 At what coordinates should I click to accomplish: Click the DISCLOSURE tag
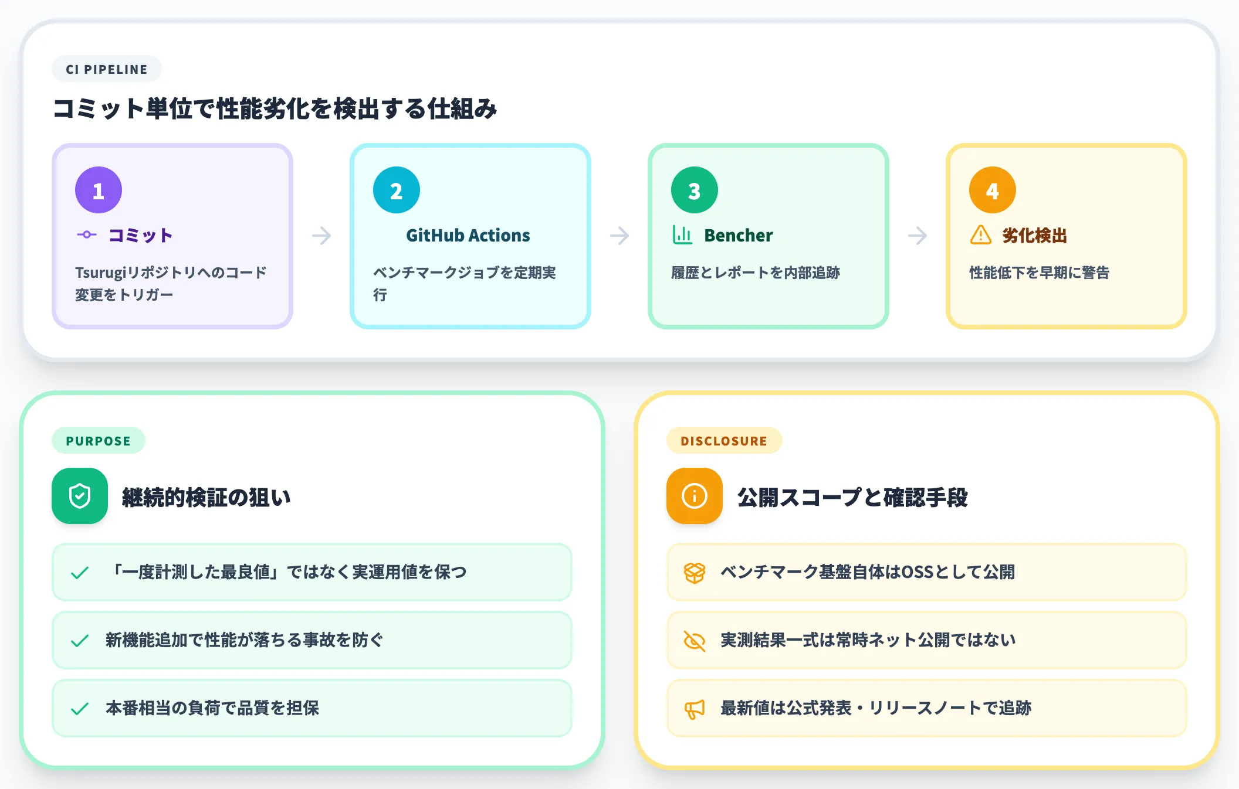(x=724, y=441)
